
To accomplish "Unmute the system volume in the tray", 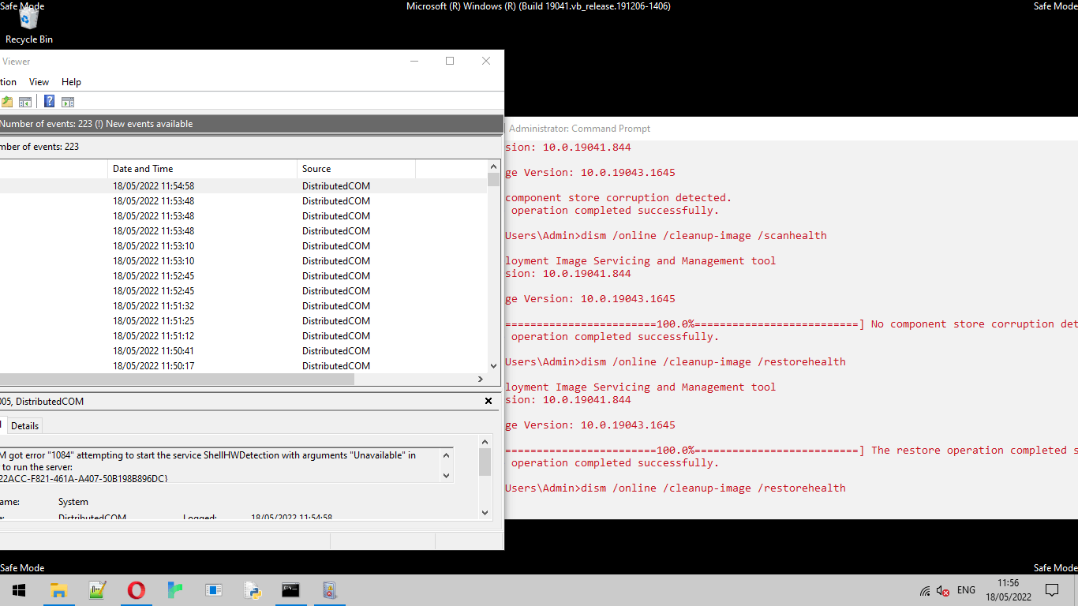I will tap(942, 590).
